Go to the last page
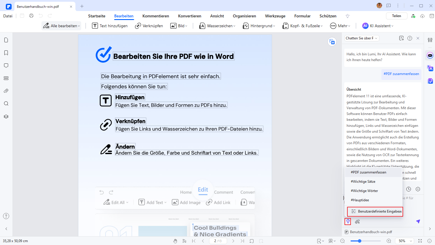 click(x=242, y=241)
